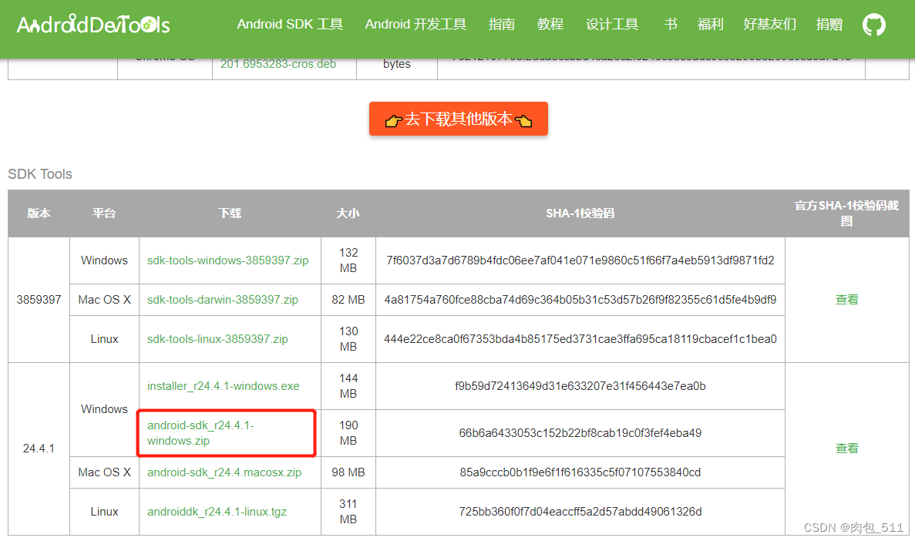The image size is (915, 541).
Task: Click the 下载 column header
Action: pyautogui.click(x=230, y=213)
